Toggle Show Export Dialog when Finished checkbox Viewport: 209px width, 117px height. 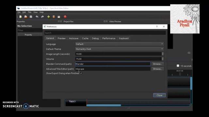[81, 73]
